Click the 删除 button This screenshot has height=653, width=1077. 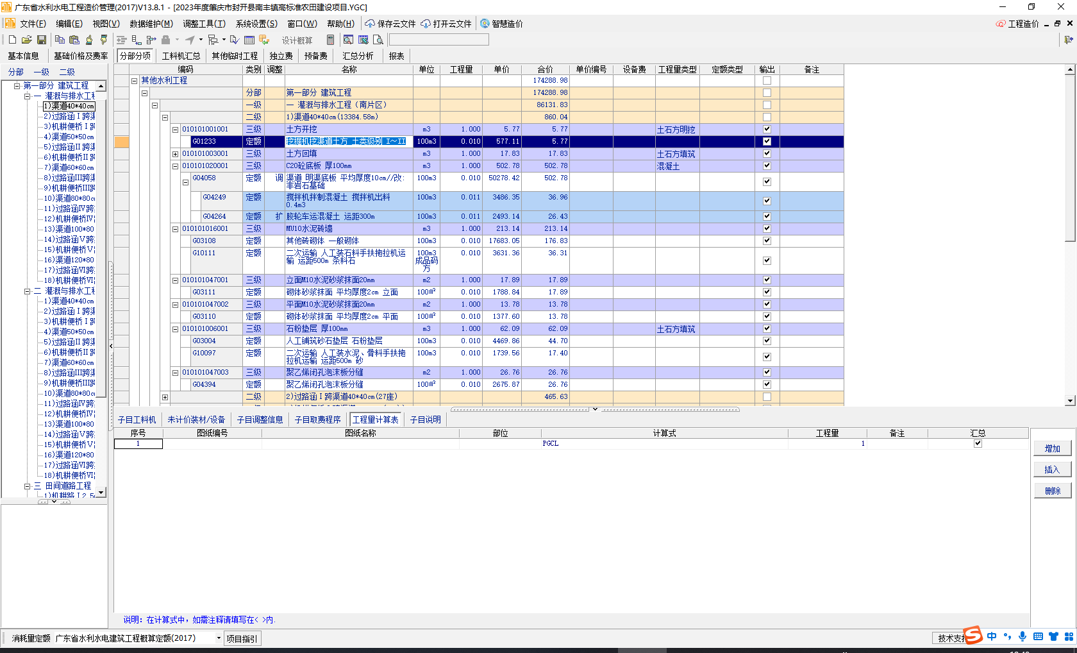1052,491
